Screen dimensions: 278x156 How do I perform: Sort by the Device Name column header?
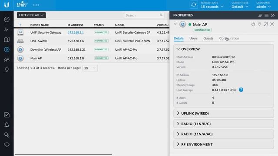pyautogui.click(x=40, y=25)
